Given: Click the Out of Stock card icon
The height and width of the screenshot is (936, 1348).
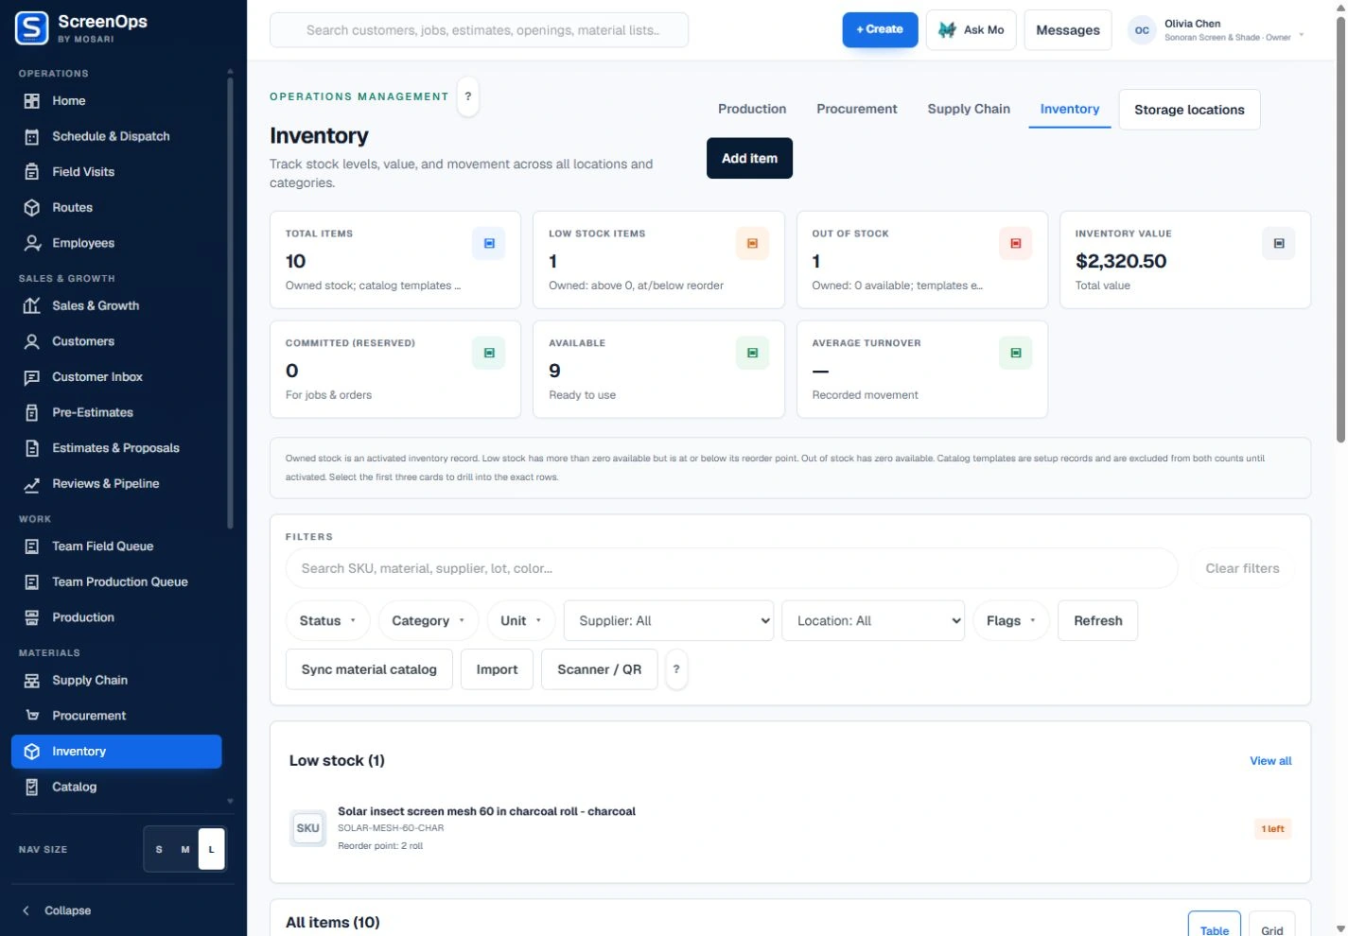Looking at the screenshot, I should click(x=1016, y=244).
